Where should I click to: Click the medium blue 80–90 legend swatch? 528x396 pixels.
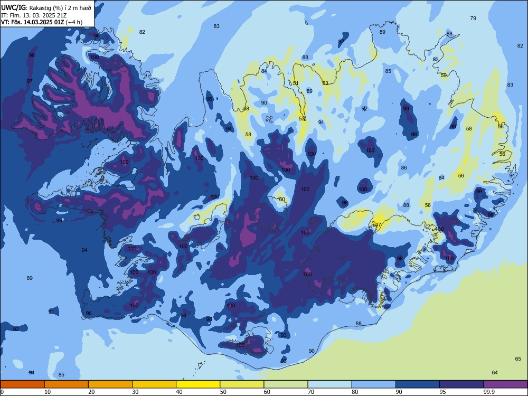(374, 384)
